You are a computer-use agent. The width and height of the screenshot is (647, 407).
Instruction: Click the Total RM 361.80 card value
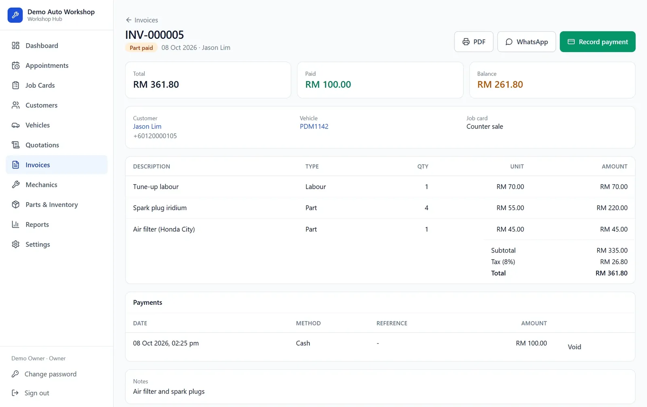[x=156, y=84]
